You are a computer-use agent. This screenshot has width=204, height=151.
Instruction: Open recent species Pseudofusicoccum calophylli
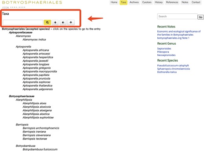(173, 65)
